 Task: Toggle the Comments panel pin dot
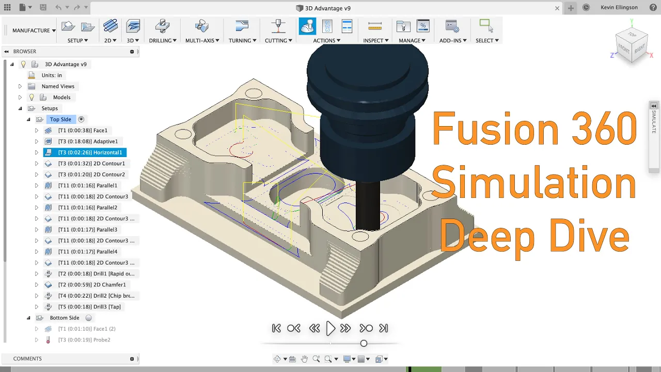coord(132,359)
